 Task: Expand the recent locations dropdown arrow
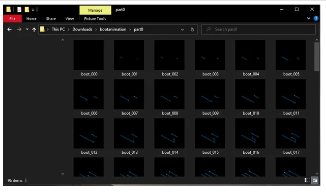point(27,30)
